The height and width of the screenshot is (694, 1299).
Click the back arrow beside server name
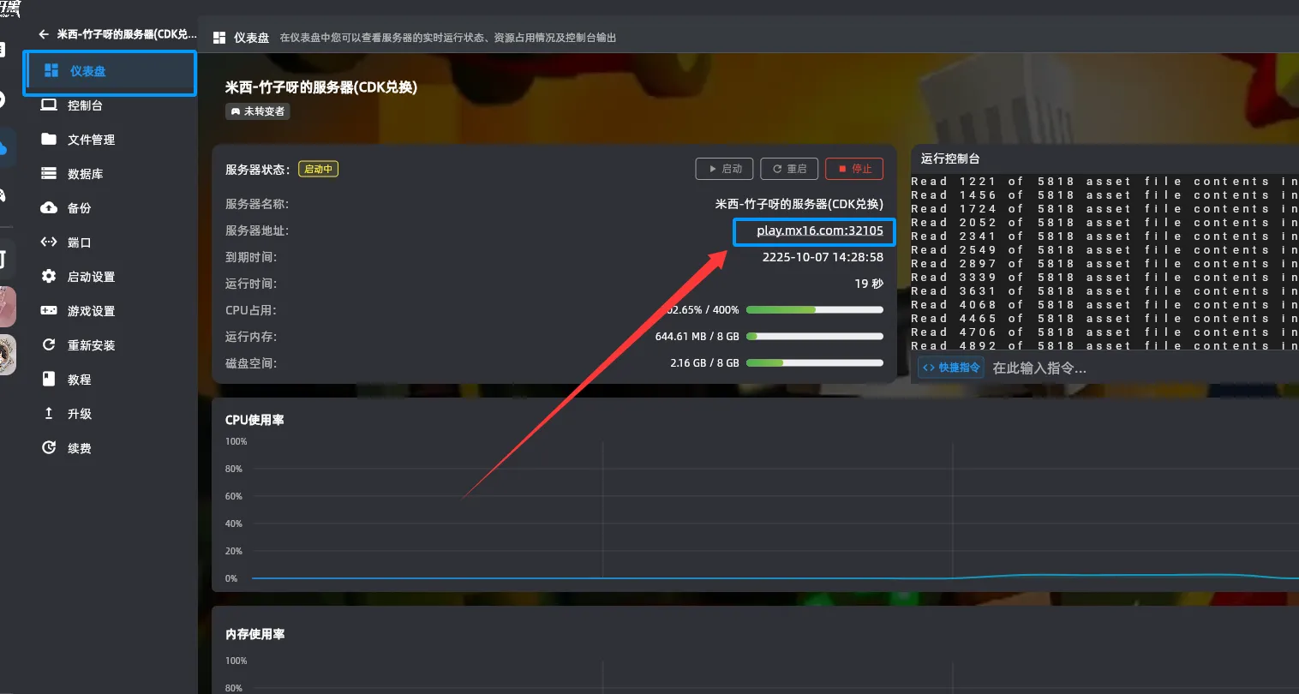[44, 34]
